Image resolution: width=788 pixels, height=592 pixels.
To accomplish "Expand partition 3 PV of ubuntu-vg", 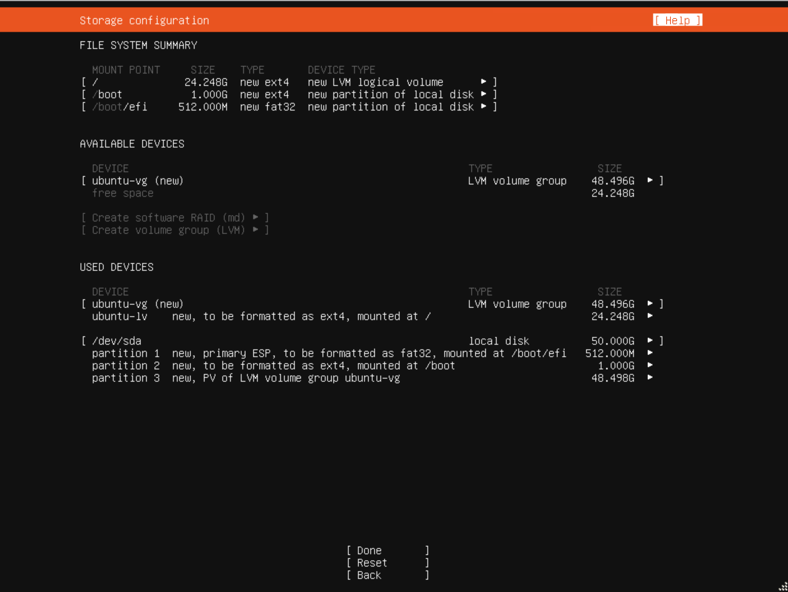I will 650,378.
